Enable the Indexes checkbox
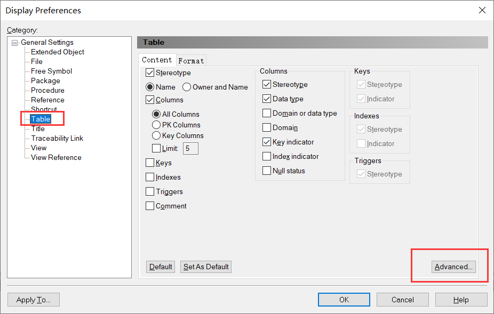Viewport: 494px width, 314px height. 150,178
